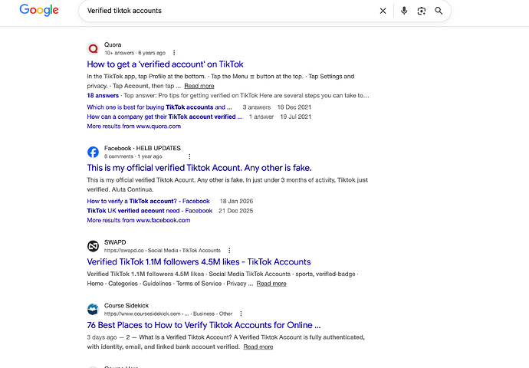Open three-dot menu on SWAPD result
Viewport: 529px width, 368px height.
point(229,251)
